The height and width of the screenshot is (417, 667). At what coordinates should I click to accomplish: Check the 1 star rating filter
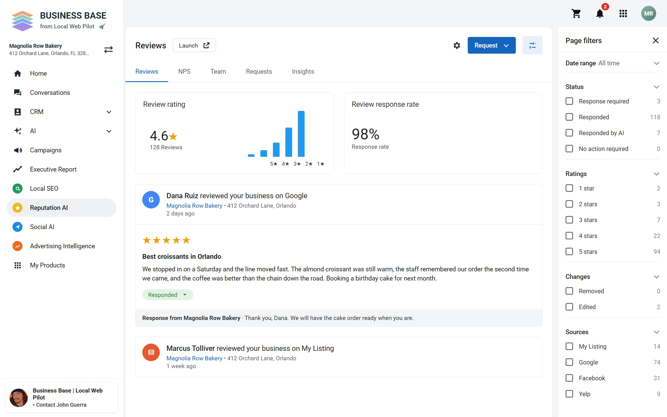(569, 188)
